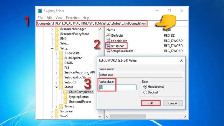This screenshot has height=126, width=224.
Task: Click the tree pane scroll up arrow
Action: [x=100, y=29]
